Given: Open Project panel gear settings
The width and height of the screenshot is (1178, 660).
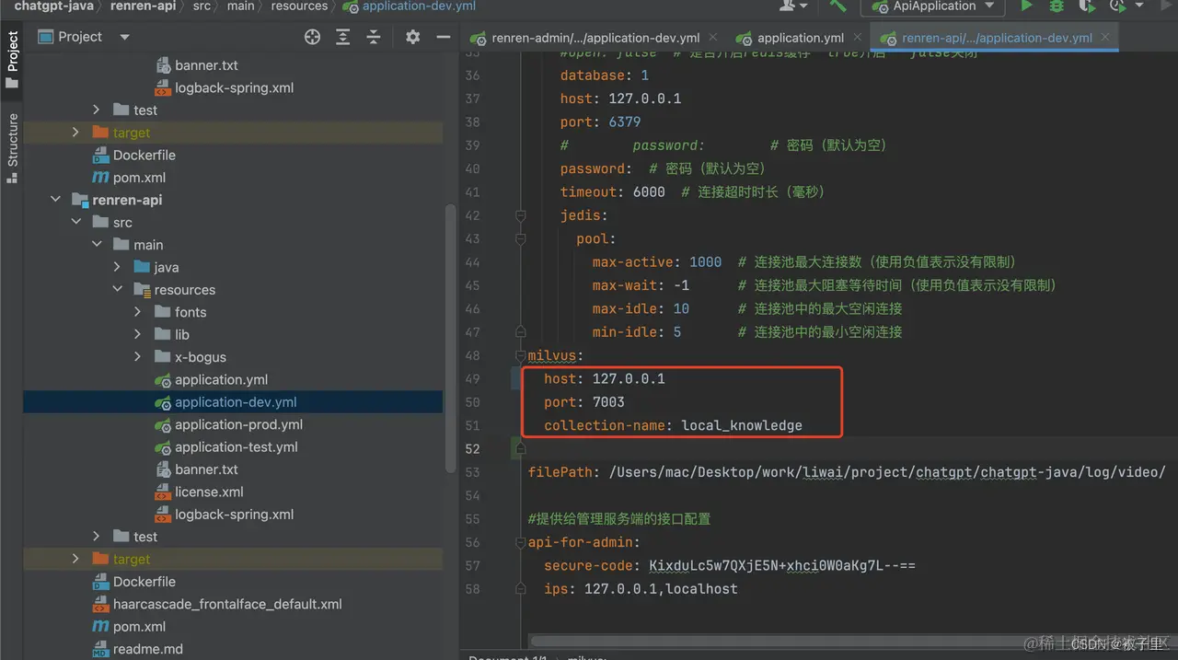Looking at the screenshot, I should [x=412, y=37].
